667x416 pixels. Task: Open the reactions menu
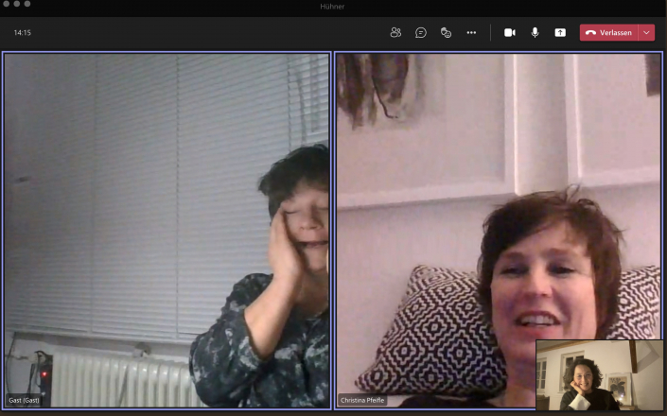pos(446,32)
